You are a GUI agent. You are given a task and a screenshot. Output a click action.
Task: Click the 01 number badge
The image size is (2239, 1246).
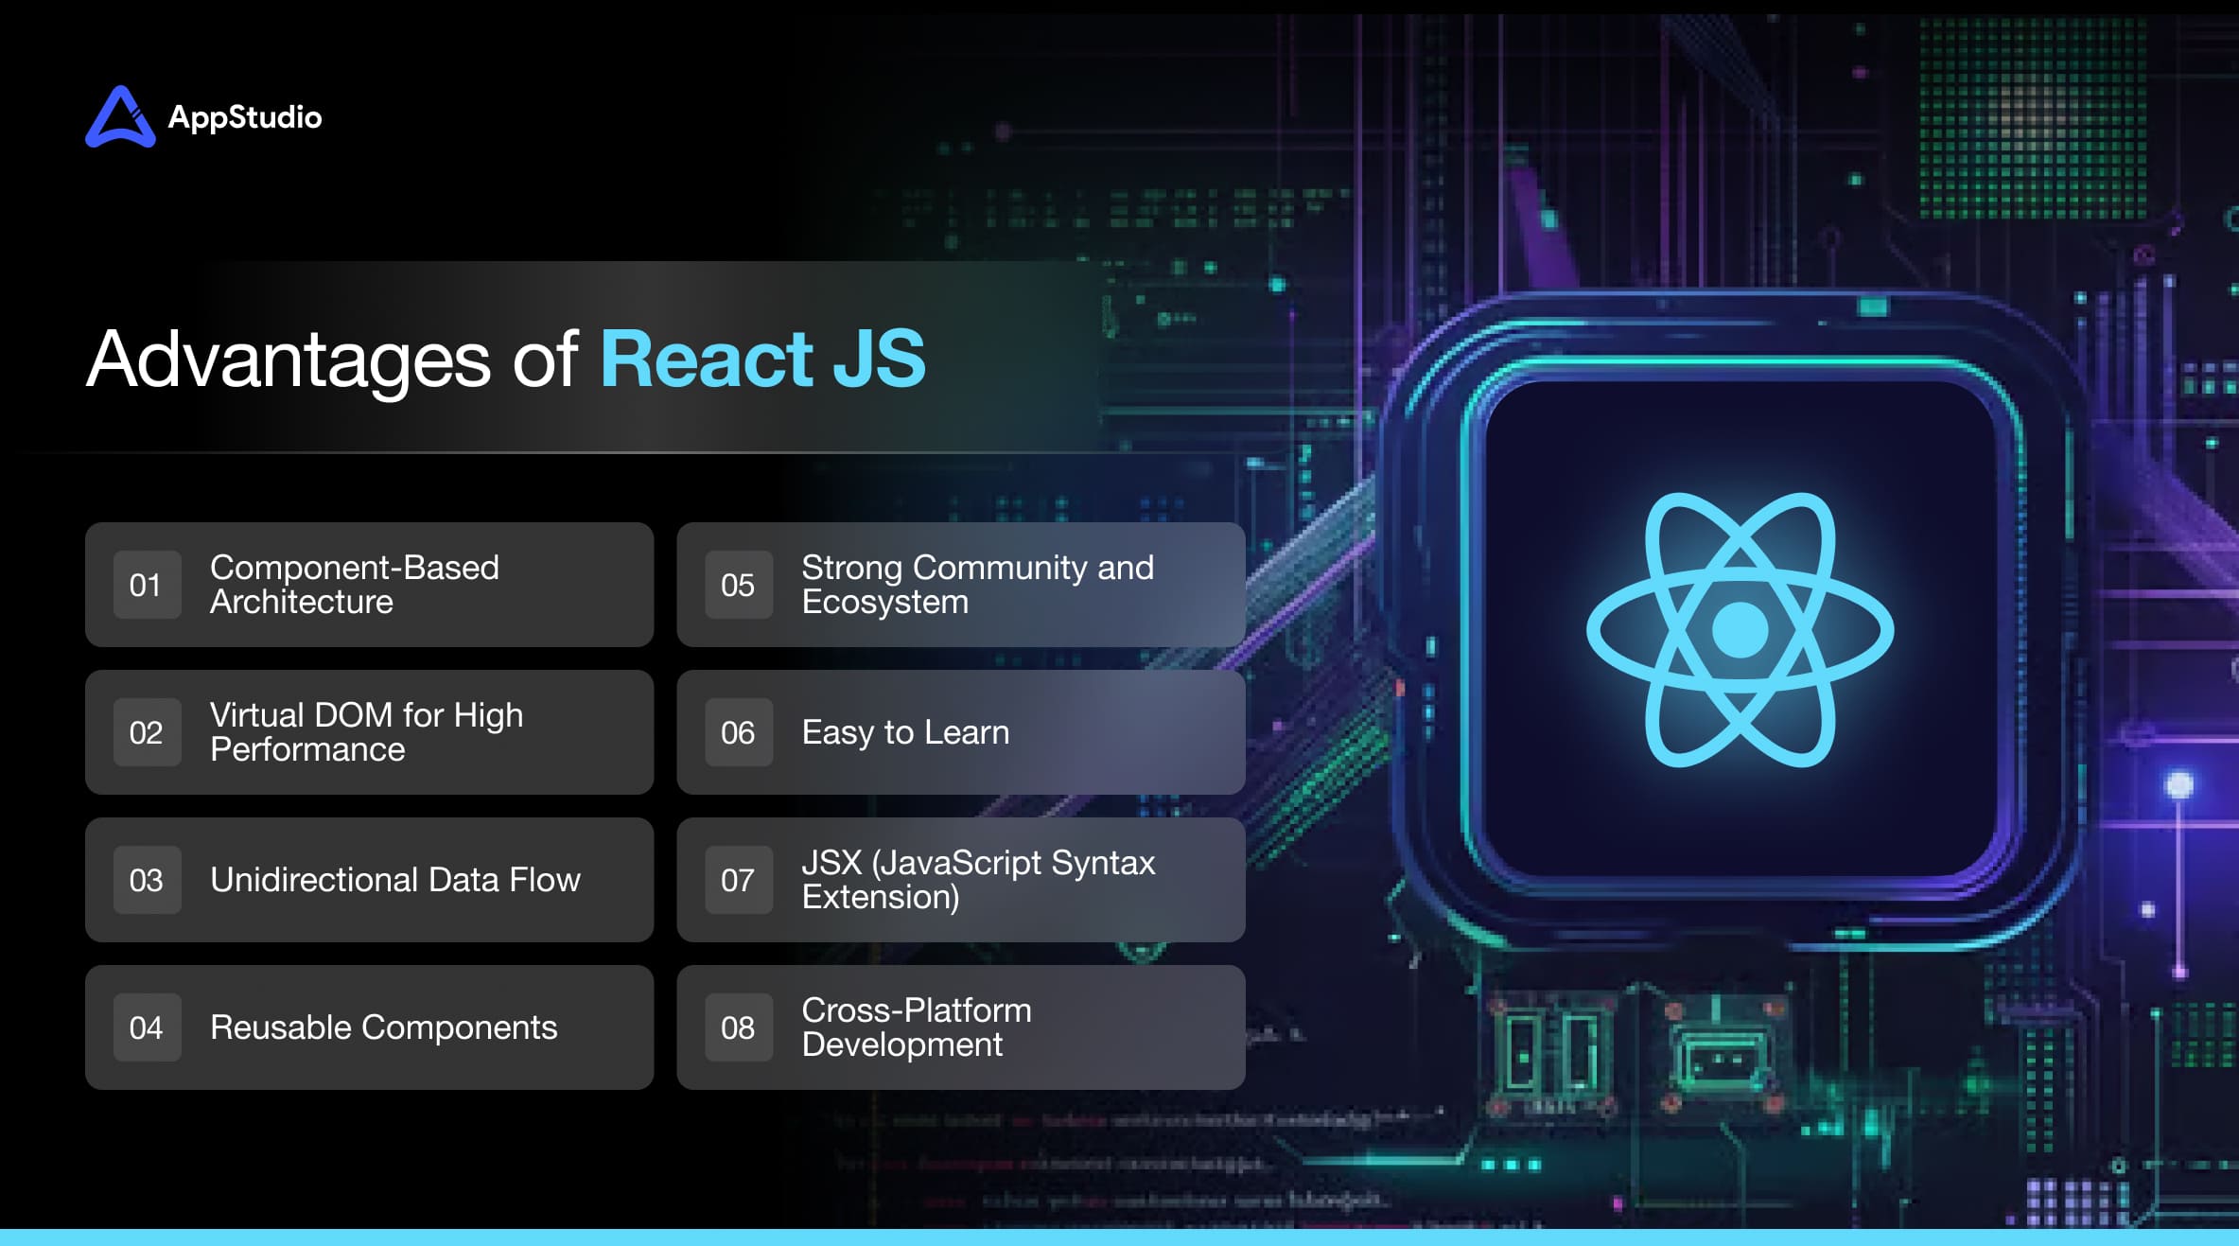click(147, 585)
